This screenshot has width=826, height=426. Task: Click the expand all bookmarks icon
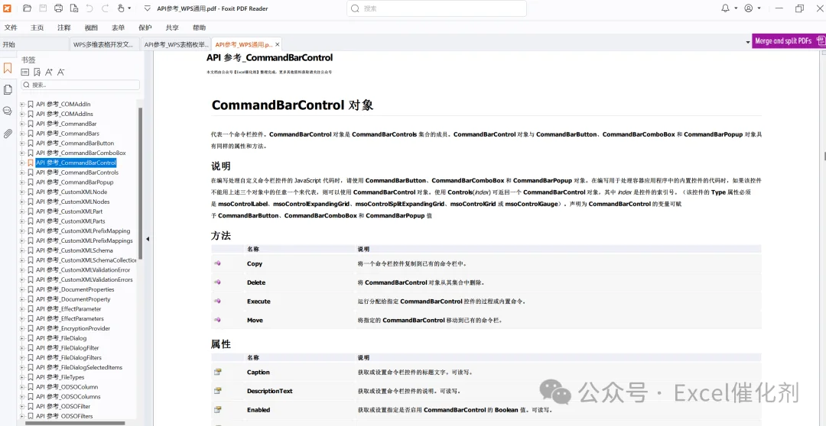click(24, 72)
